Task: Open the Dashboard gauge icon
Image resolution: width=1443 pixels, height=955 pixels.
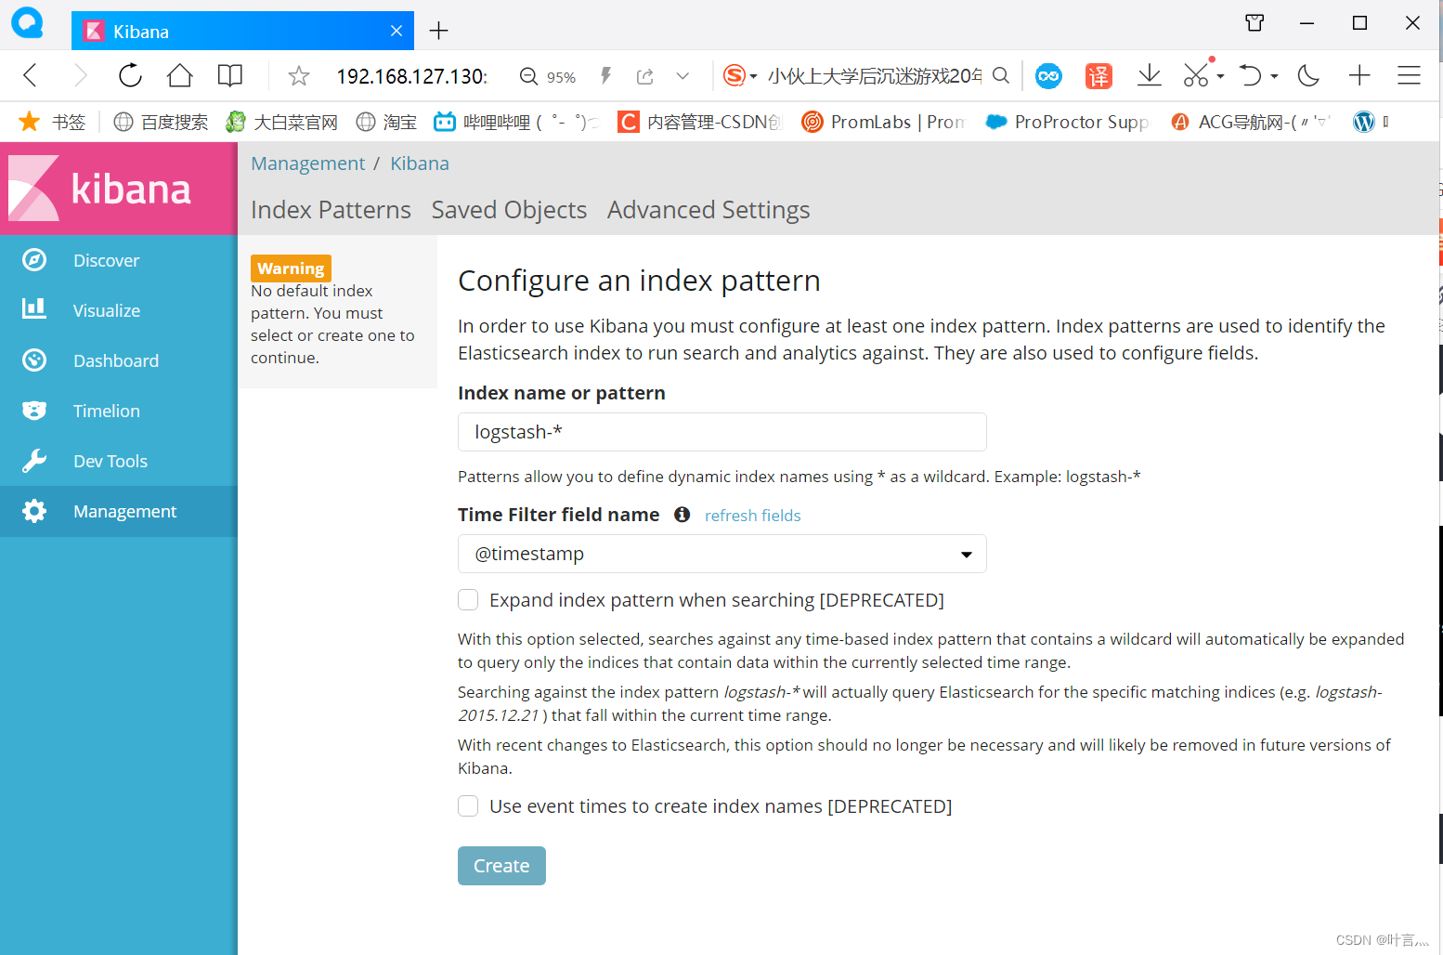Action: pyautogui.click(x=34, y=360)
